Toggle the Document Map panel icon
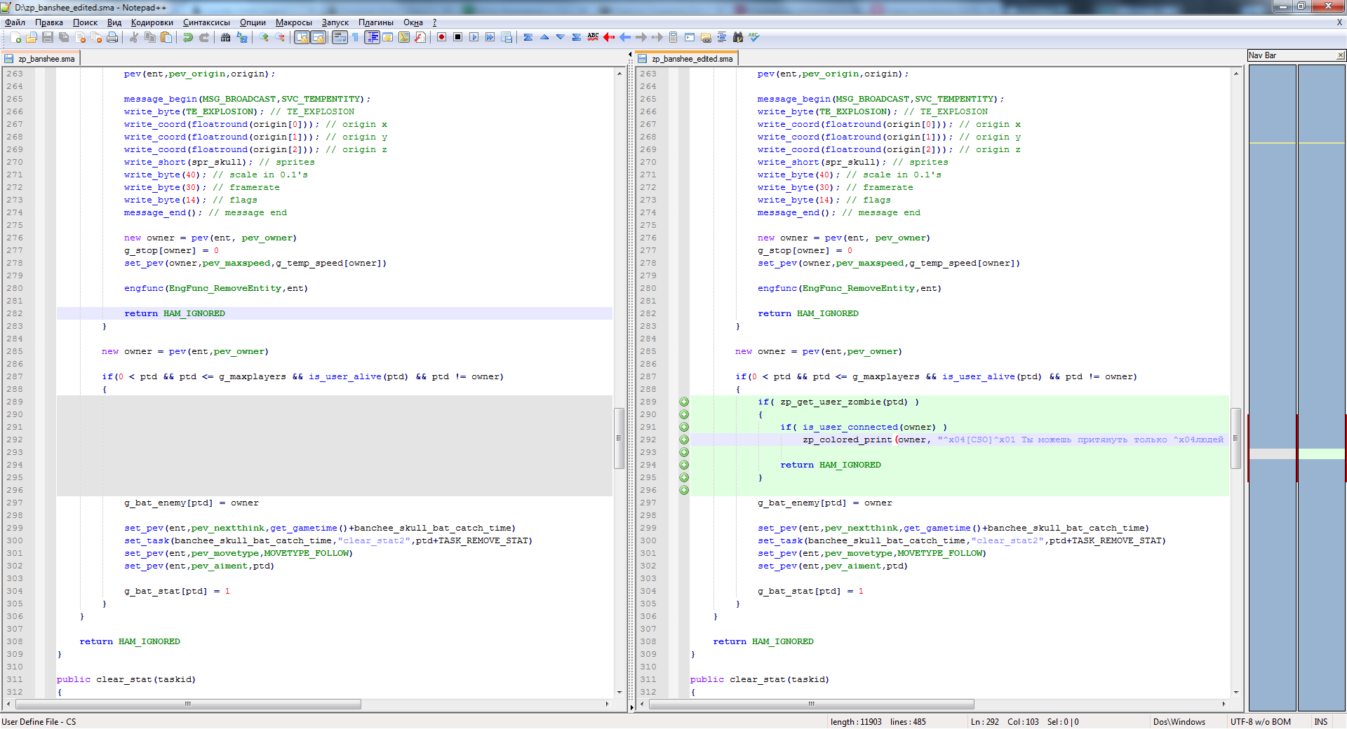The width and height of the screenshot is (1347, 729). point(403,37)
